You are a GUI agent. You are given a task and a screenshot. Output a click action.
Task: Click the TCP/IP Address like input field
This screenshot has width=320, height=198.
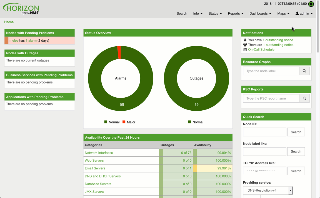[264, 171]
